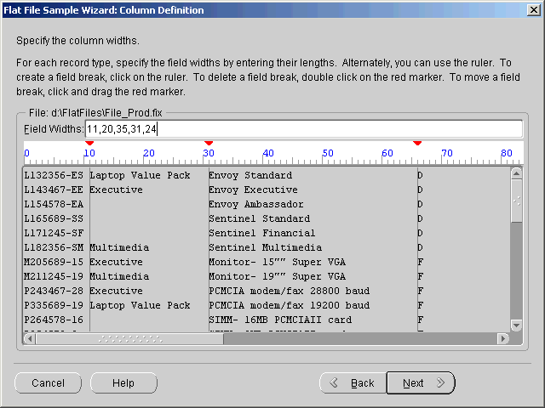Click ruler at position 60
The width and height of the screenshot is (545, 408).
[x=387, y=153]
